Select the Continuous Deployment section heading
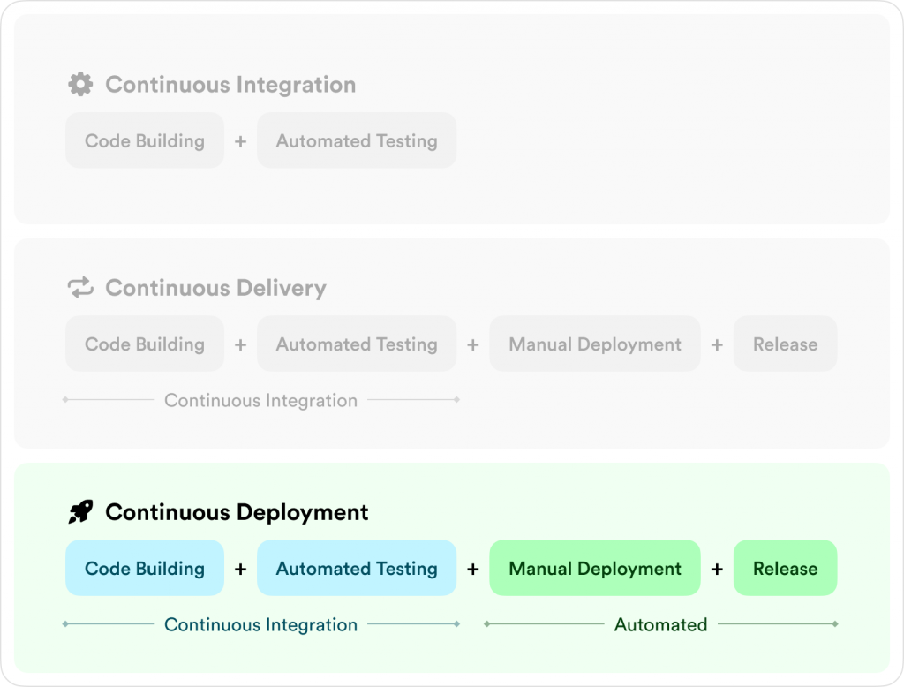Viewport: 904px width, 687px height. 237,512
